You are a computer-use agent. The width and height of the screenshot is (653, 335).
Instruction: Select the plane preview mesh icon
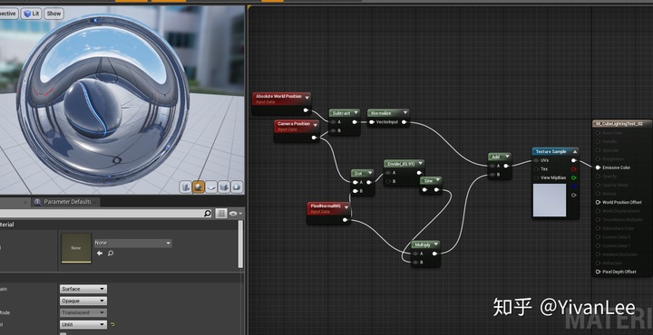pos(211,187)
